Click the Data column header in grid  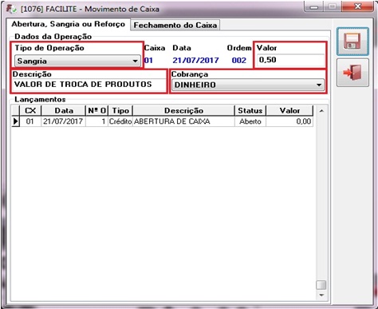pyautogui.click(x=64, y=110)
